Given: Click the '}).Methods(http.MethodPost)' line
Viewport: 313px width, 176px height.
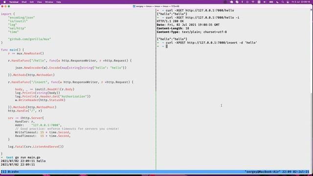Looking at the screenshot, I should tap(32, 107).
